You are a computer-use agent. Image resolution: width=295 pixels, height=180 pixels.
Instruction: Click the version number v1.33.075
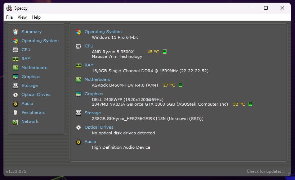click(x=16, y=171)
